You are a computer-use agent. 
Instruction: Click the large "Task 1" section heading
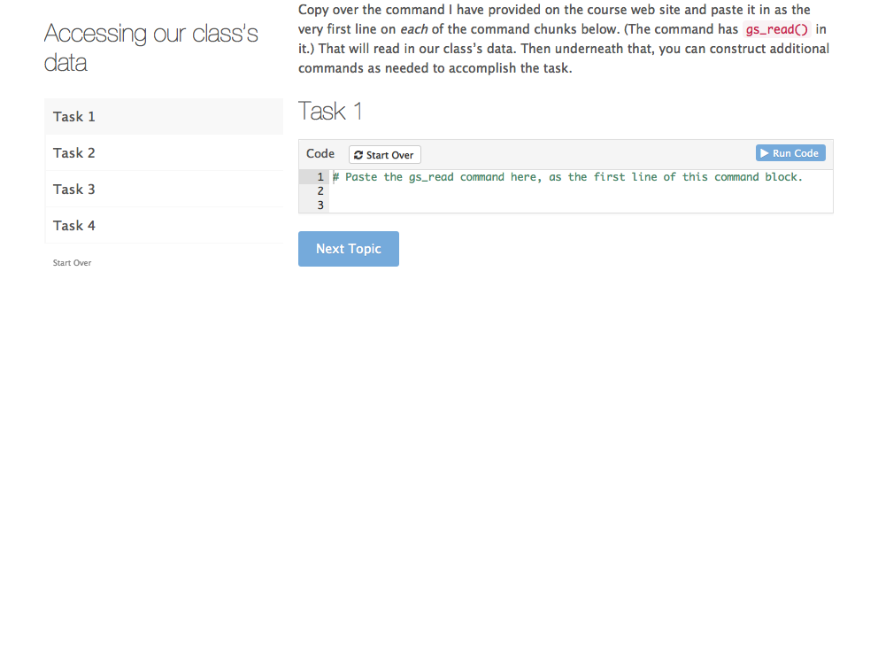pyautogui.click(x=330, y=112)
